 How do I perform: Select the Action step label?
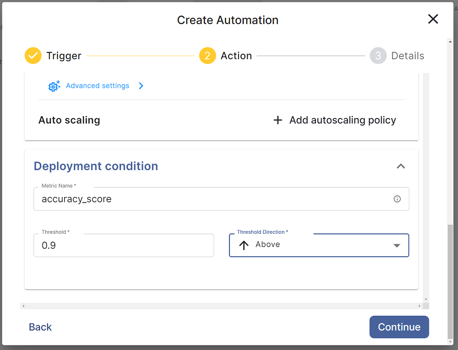236,56
